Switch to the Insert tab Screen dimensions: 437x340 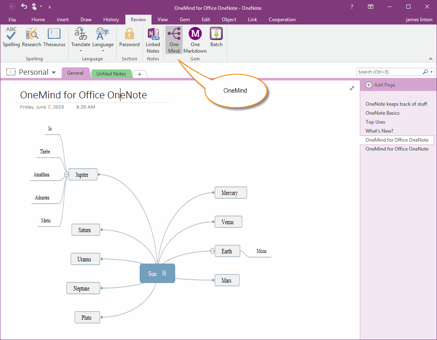[x=62, y=20]
